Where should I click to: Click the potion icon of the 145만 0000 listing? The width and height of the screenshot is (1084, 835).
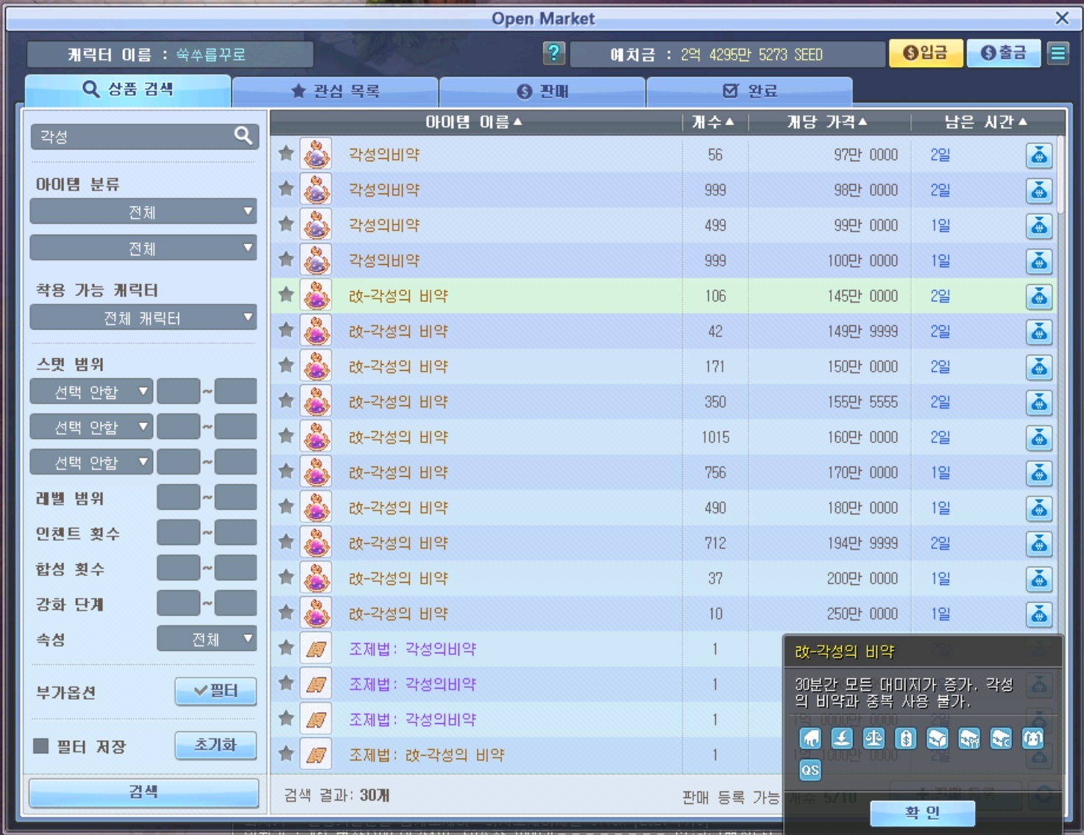316,296
